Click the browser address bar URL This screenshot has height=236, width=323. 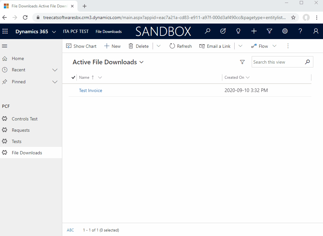[x=164, y=17]
